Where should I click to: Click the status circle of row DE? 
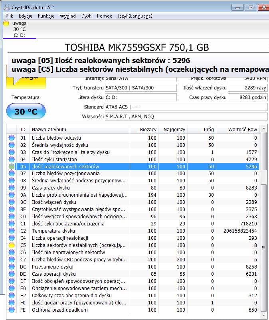(x=12, y=274)
